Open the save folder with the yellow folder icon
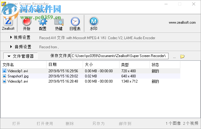201x129 pixels. click(182, 56)
